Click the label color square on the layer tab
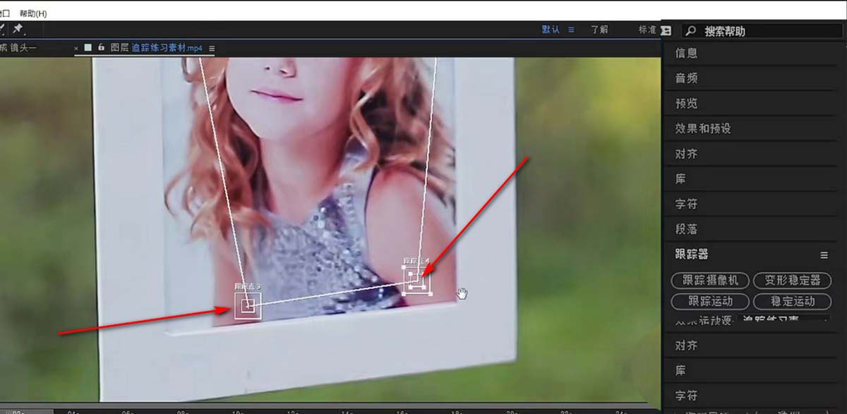 tap(88, 48)
